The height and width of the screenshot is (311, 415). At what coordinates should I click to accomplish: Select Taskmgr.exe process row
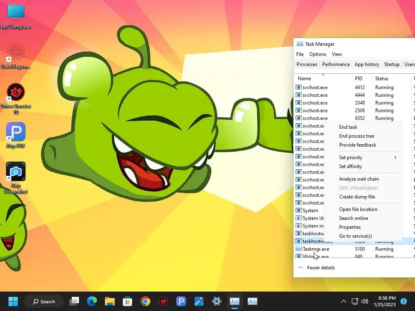[354, 249]
